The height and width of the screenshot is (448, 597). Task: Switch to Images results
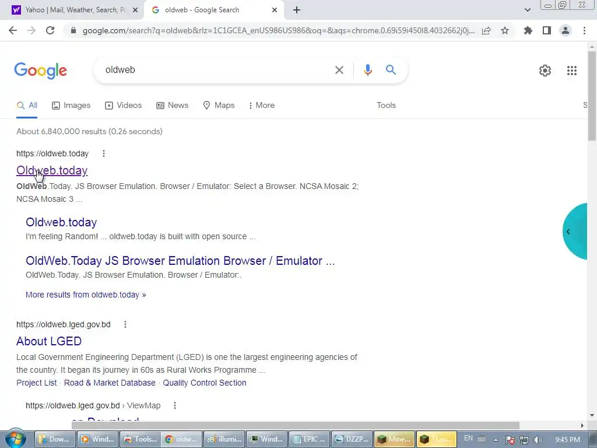pyautogui.click(x=71, y=106)
